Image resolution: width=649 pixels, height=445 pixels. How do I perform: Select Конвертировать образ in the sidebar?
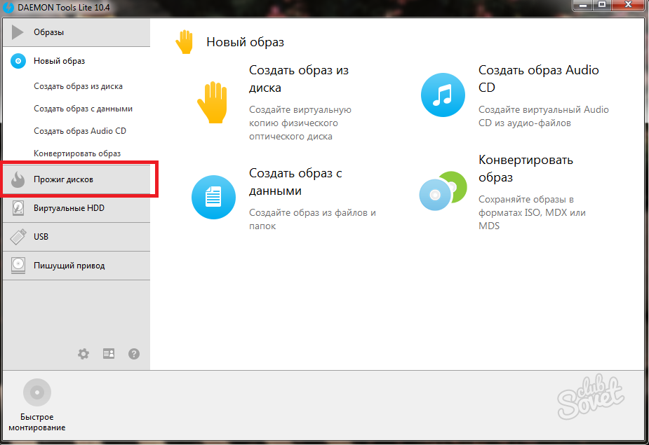point(77,153)
